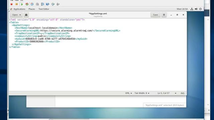Click the opening <Table> tag
The height and width of the screenshot is (120, 214).
(x=14, y=22)
